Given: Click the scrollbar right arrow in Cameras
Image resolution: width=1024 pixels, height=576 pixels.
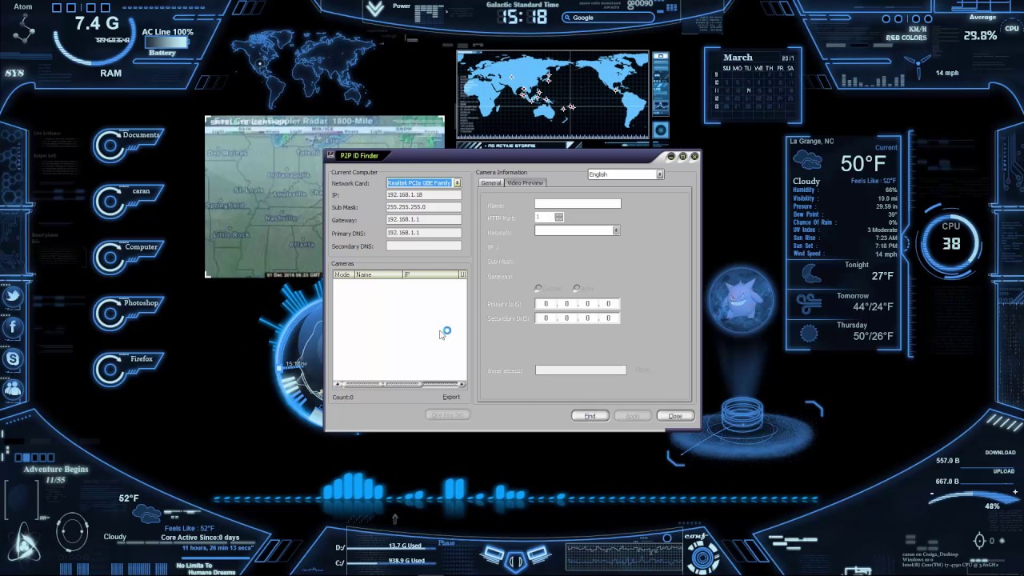Looking at the screenshot, I should tap(462, 384).
